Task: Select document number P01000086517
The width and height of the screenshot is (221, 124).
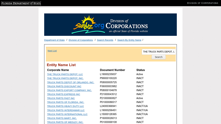Action: pos(108,102)
